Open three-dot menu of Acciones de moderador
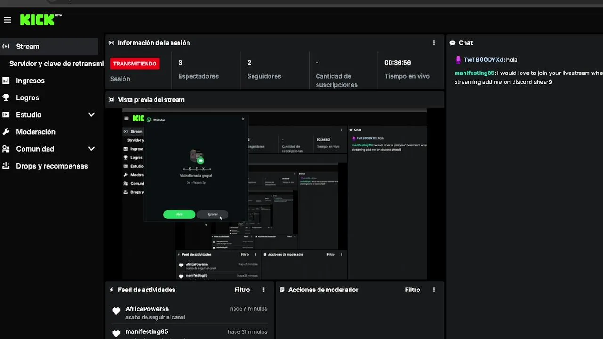The image size is (603, 339). (x=434, y=290)
